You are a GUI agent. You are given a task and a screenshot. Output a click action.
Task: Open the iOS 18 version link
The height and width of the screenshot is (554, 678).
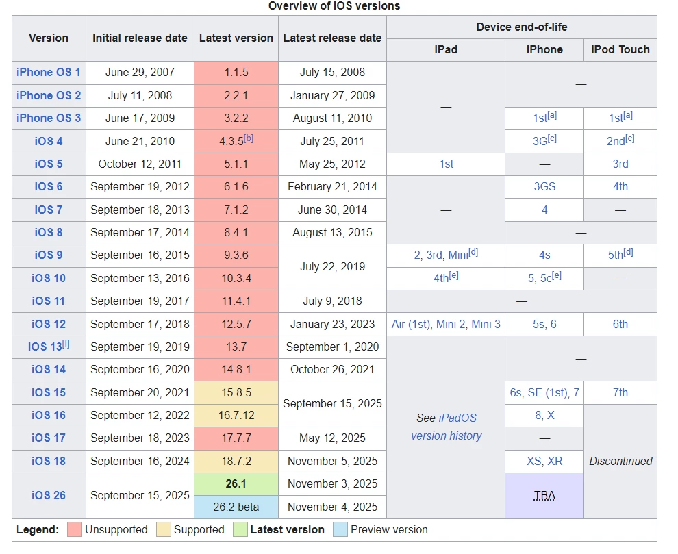tap(49, 461)
